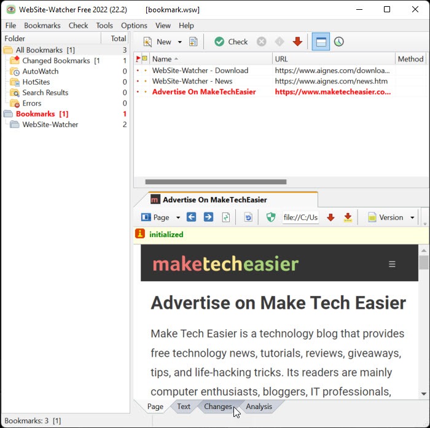430x428 pixels.
Task: Open the Version dropdown arrow
Action: point(412,218)
